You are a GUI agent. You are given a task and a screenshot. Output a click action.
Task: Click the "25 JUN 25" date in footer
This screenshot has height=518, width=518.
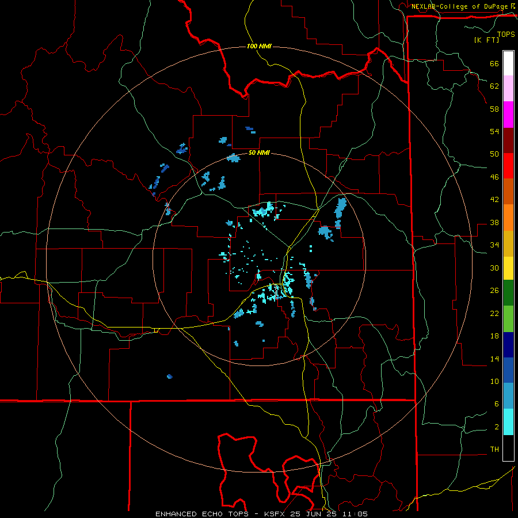point(314,514)
